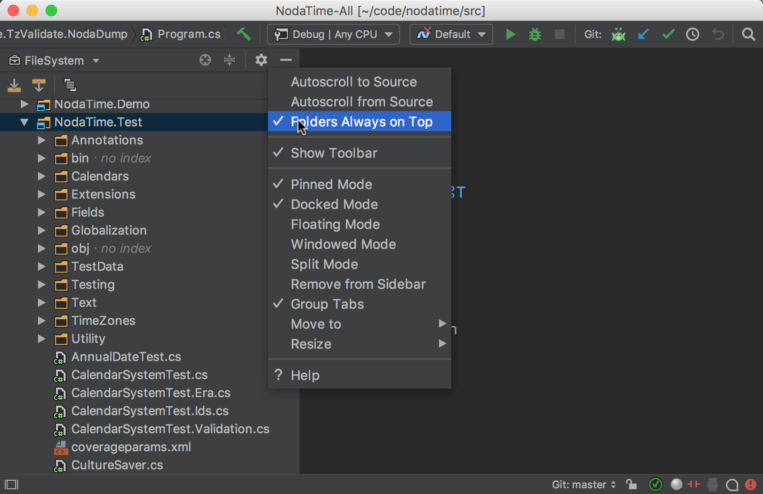Click the Stop square icon

[x=560, y=34]
